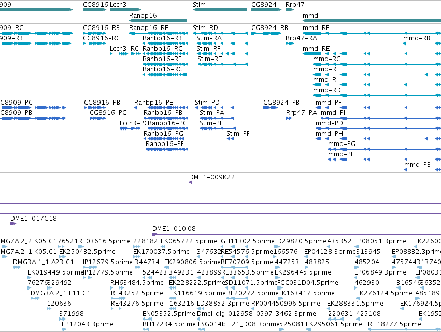The height and width of the screenshot is (332, 441).
Task: Open transcript mmd-RG label
Action: tap(327, 59)
